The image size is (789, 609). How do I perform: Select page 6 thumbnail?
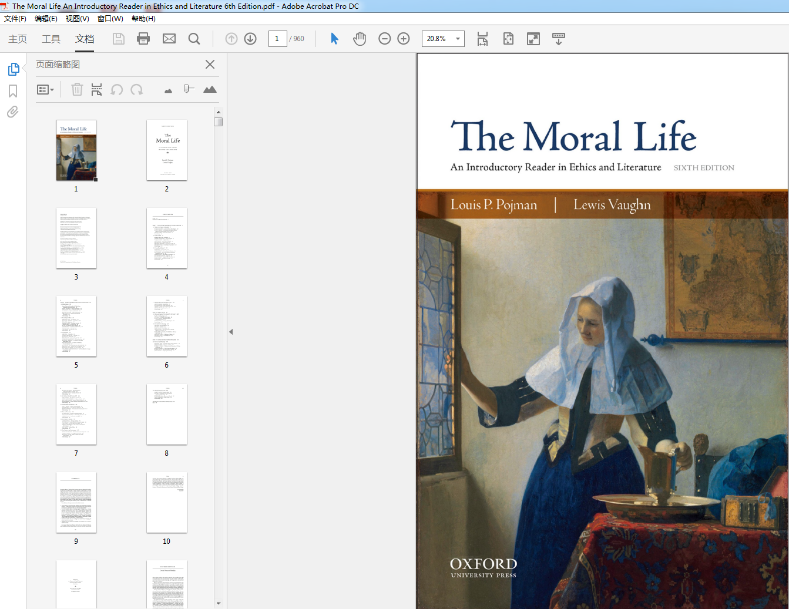tap(167, 327)
